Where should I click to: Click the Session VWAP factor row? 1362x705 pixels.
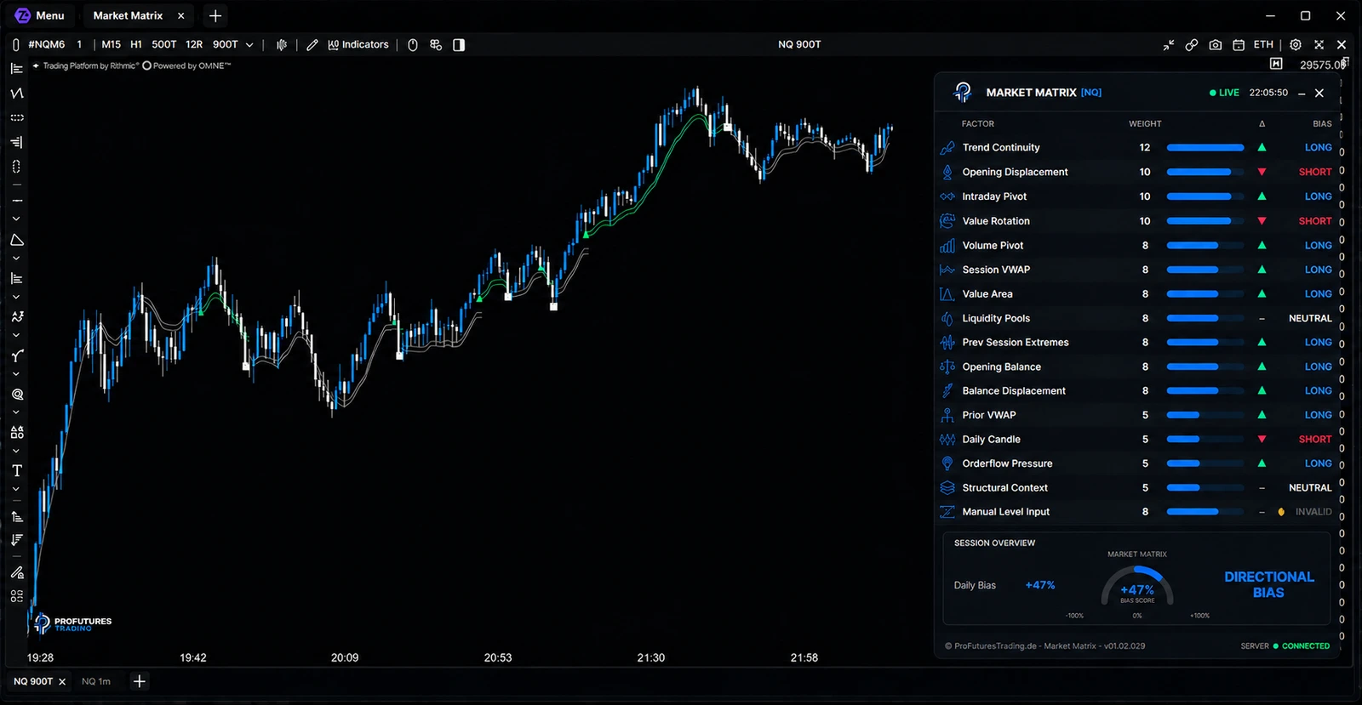pyautogui.click(x=1136, y=270)
